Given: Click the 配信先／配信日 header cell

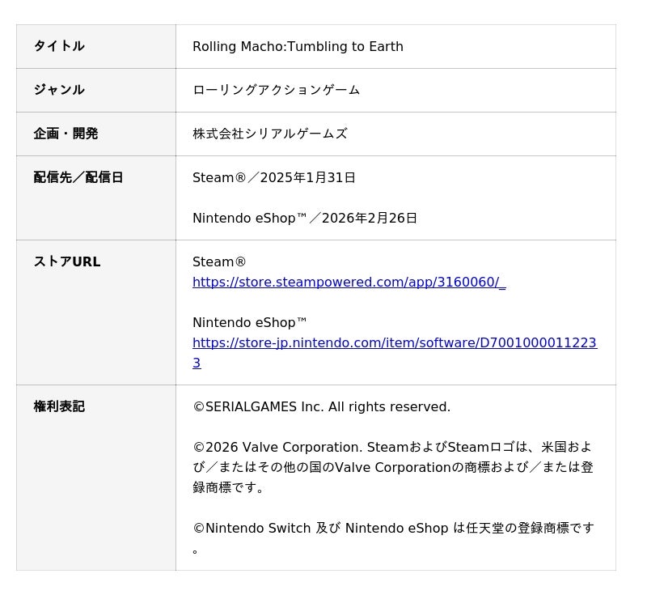Looking at the screenshot, I should (x=96, y=198).
